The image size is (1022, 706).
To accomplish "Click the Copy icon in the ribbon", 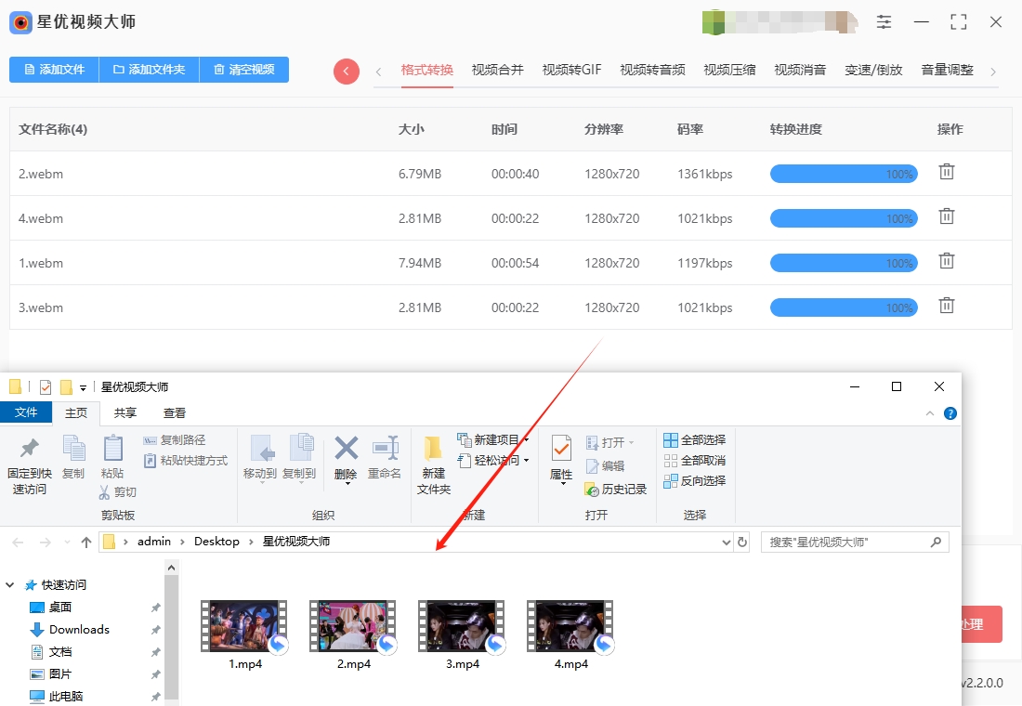I will (x=73, y=450).
